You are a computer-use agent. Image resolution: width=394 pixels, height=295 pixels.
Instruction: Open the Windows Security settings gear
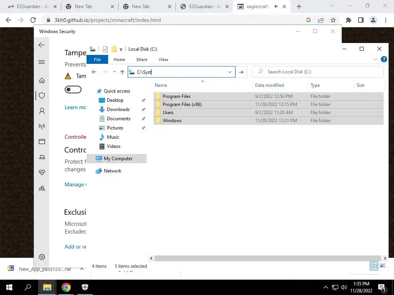(42, 257)
